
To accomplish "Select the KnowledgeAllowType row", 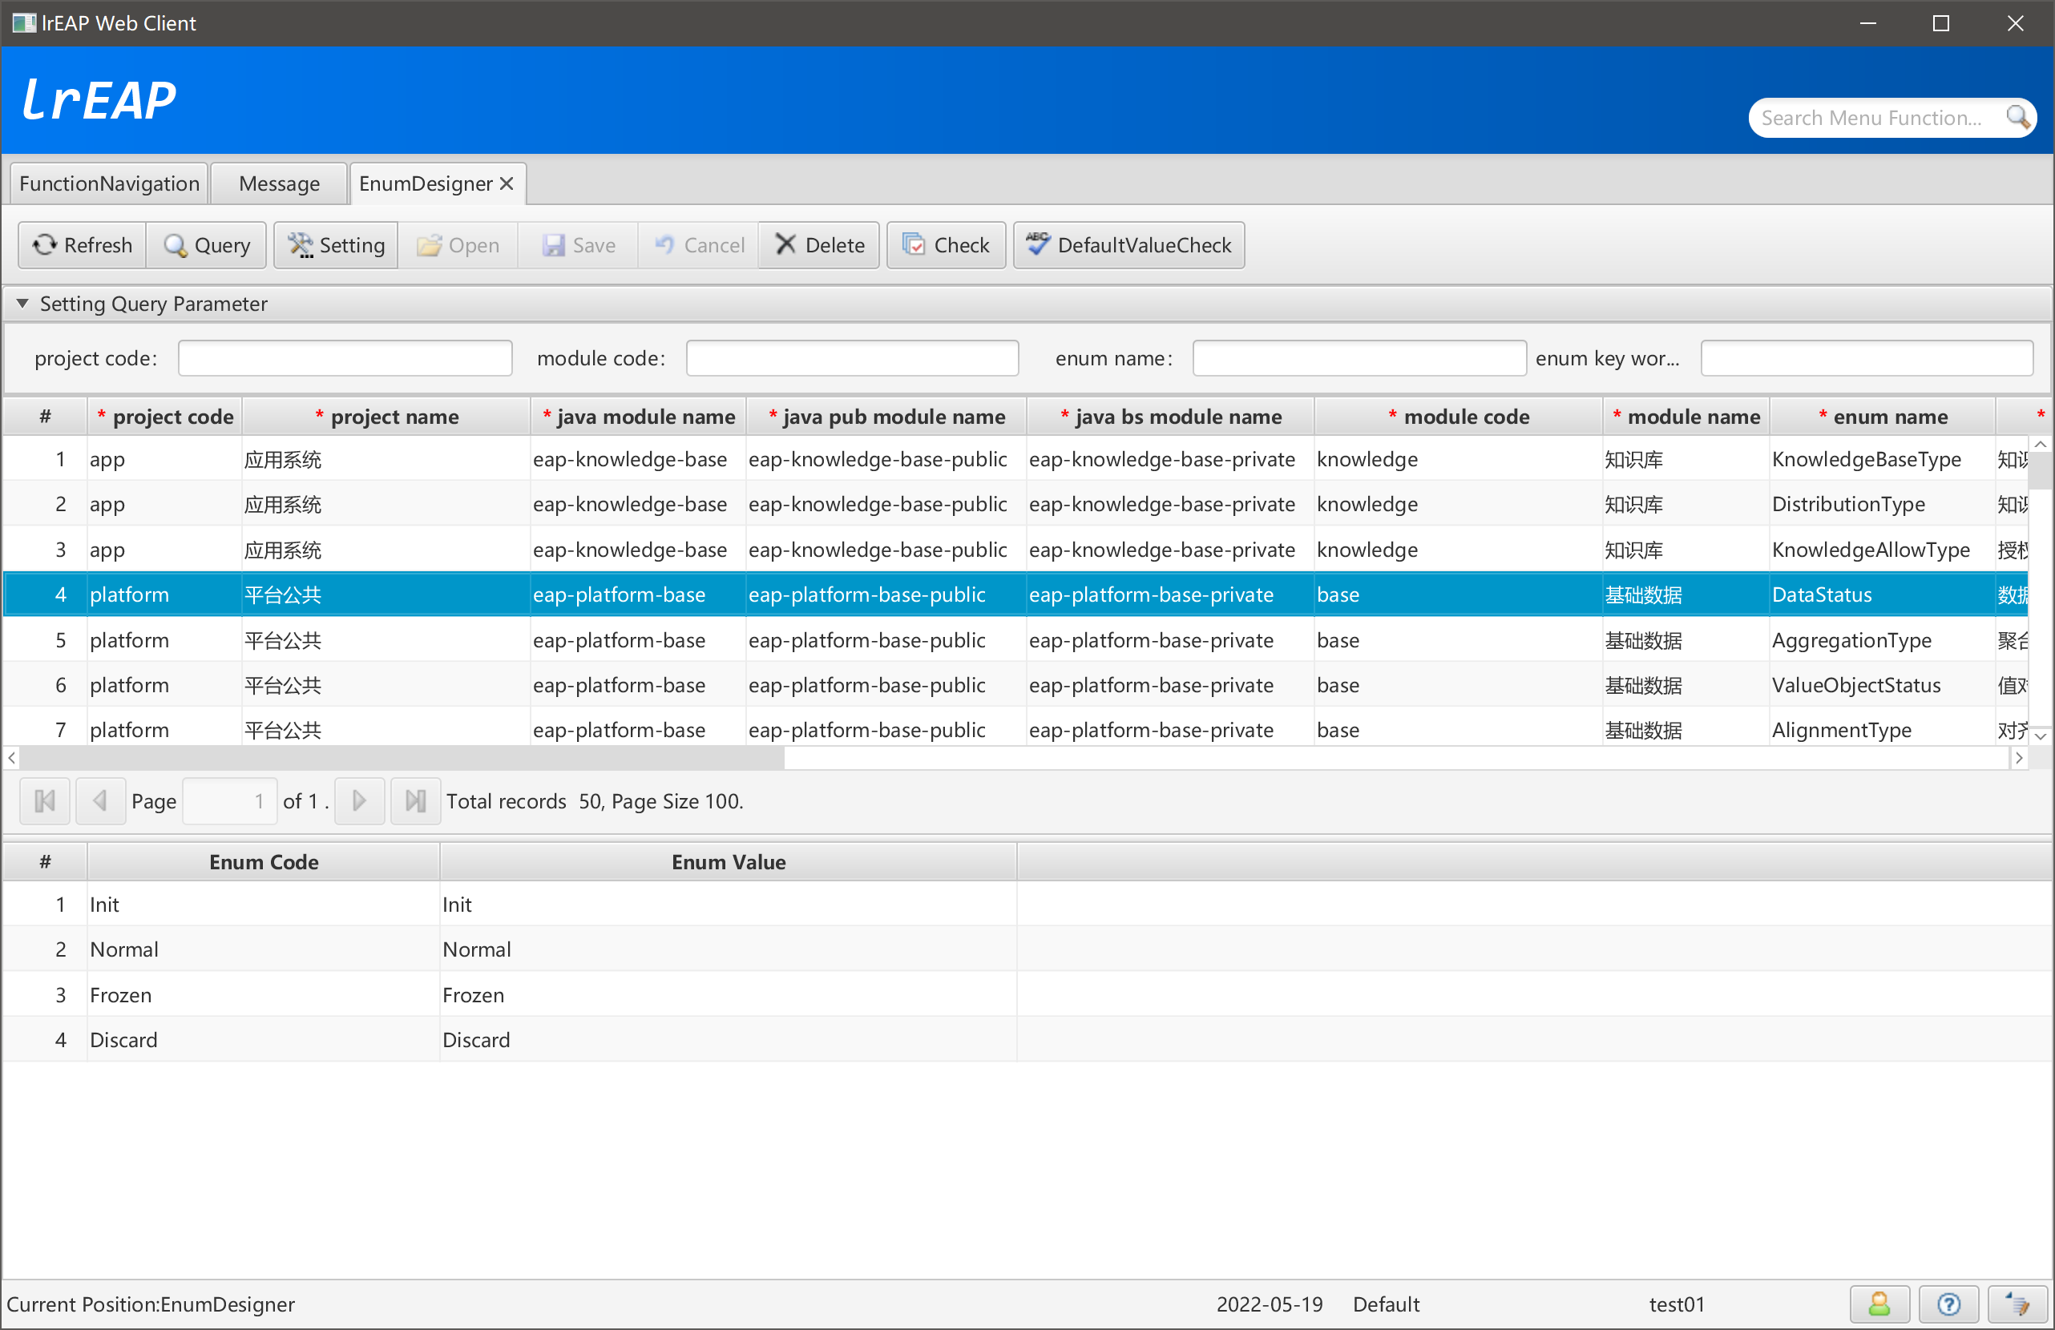I will tap(1015, 550).
